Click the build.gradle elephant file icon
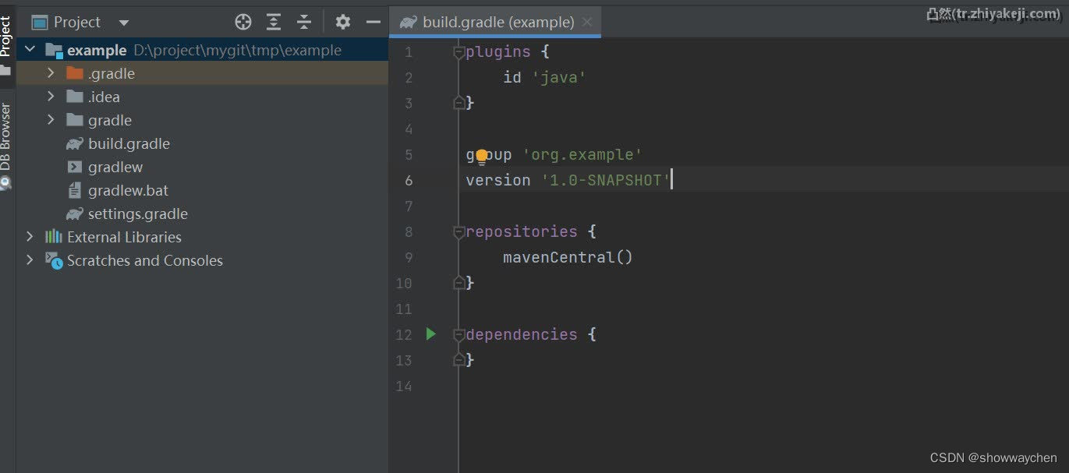This screenshot has width=1069, height=473. pyautogui.click(x=75, y=143)
